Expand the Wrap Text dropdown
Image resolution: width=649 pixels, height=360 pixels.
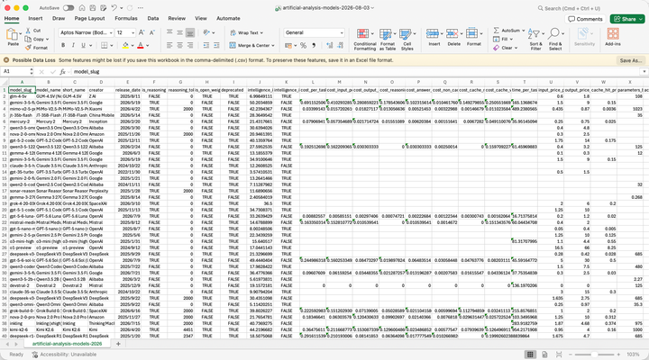tap(261, 32)
